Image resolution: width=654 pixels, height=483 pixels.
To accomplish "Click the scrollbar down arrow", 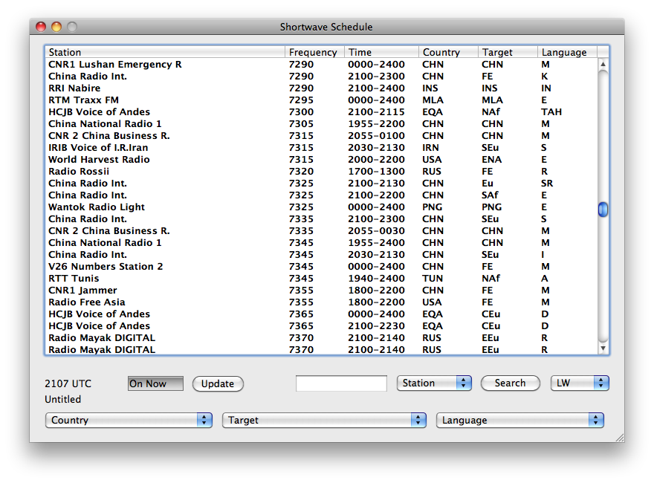I will [603, 349].
